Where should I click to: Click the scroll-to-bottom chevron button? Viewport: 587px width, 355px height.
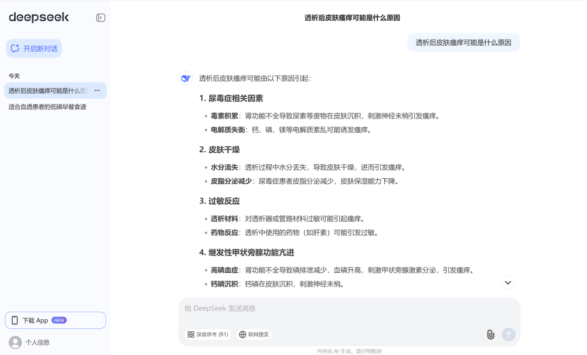[508, 282]
